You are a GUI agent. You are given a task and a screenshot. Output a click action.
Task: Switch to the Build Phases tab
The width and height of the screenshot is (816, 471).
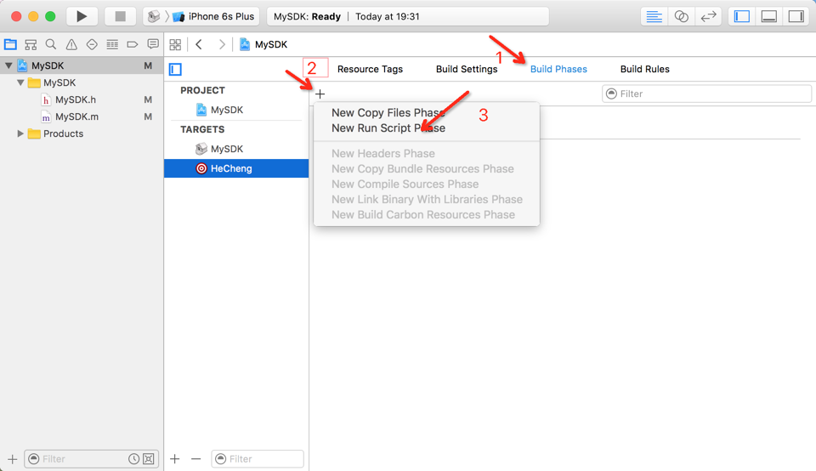tap(558, 69)
